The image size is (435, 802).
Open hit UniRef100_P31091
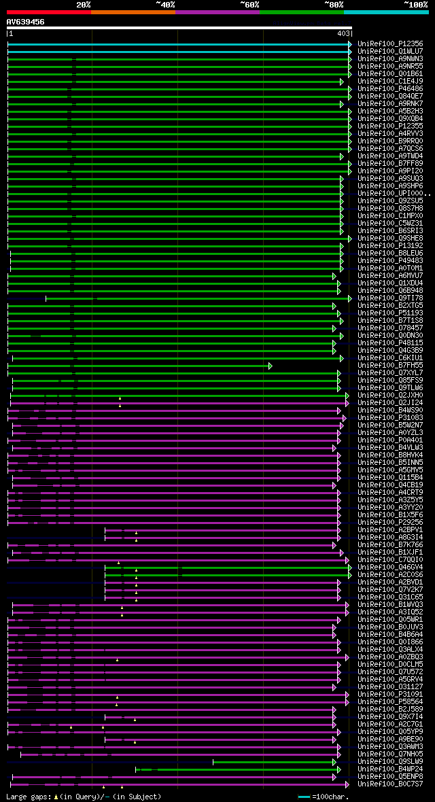(390, 694)
